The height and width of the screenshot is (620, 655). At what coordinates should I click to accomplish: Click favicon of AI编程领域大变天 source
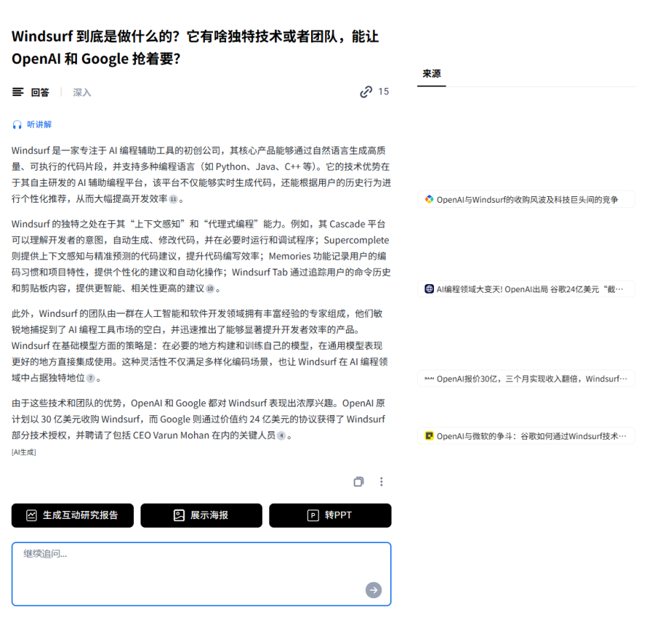click(x=429, y=288)
